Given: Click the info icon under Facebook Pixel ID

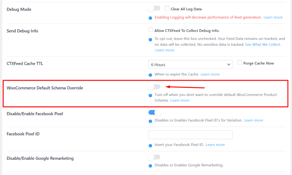Looking at the screenshot, I should click(x=150, y=145).
